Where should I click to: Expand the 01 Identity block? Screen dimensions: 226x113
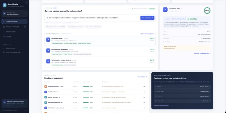click(182, 87)
